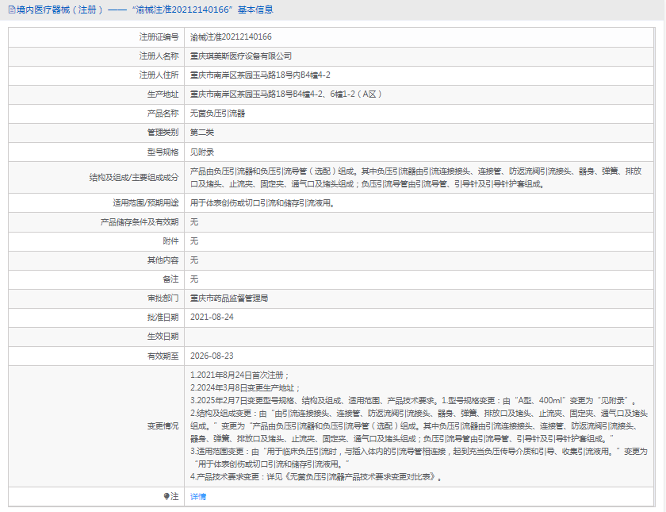This screenshot has height=512, width=666.
Task: Select the 无 value in the 备注 row
Action: click(x=194, y=279)
